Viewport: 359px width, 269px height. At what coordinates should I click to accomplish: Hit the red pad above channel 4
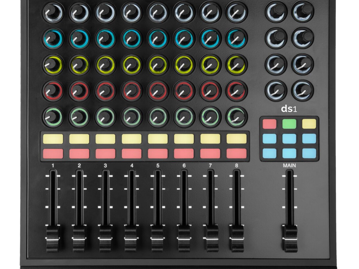[x=132, y=154]
